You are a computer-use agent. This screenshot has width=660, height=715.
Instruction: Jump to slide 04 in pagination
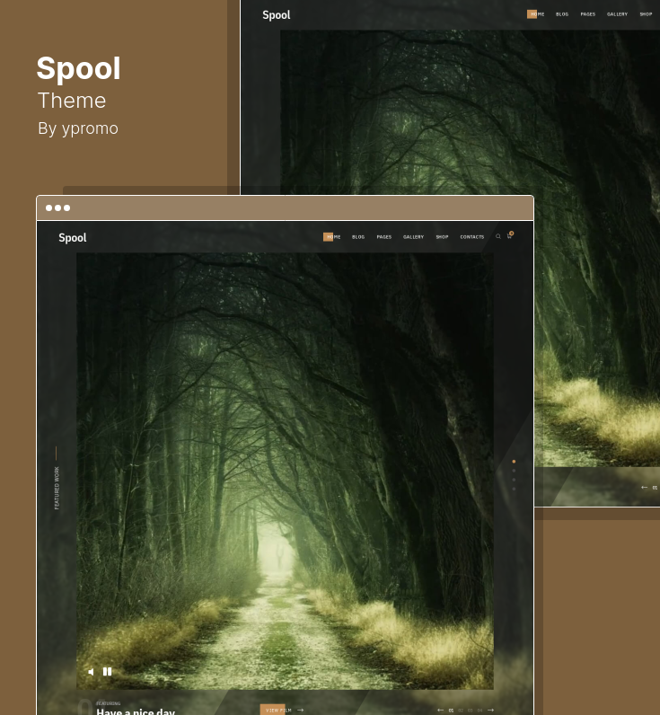pos(480,711)
